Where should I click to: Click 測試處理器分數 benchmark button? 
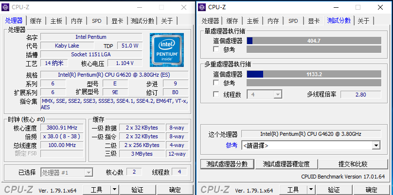pyautogui.click(x=227, y=164)
